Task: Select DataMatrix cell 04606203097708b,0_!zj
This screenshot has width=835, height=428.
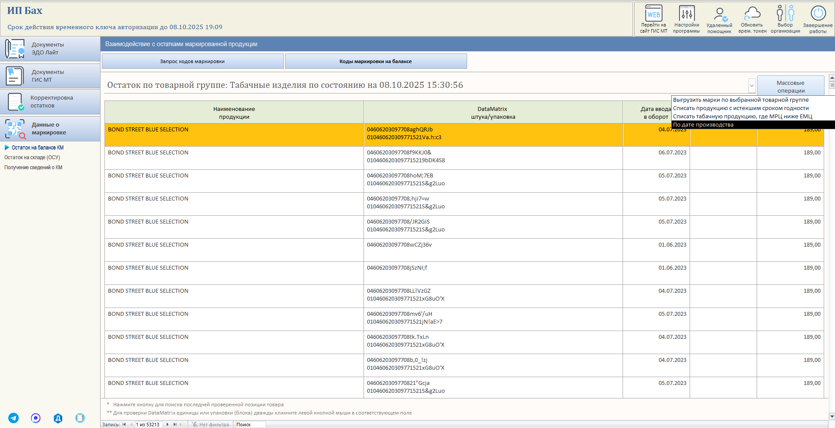Action: 493,365
